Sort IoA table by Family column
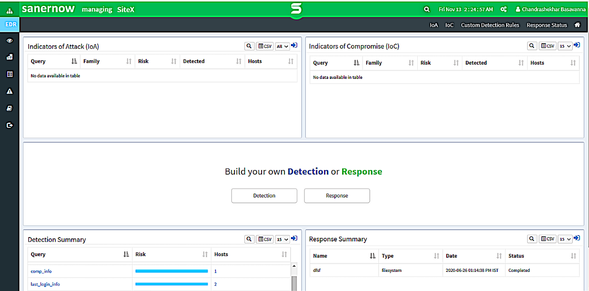Image resolution: width=589 pixels, height=291 pixels. coord(107,61)
